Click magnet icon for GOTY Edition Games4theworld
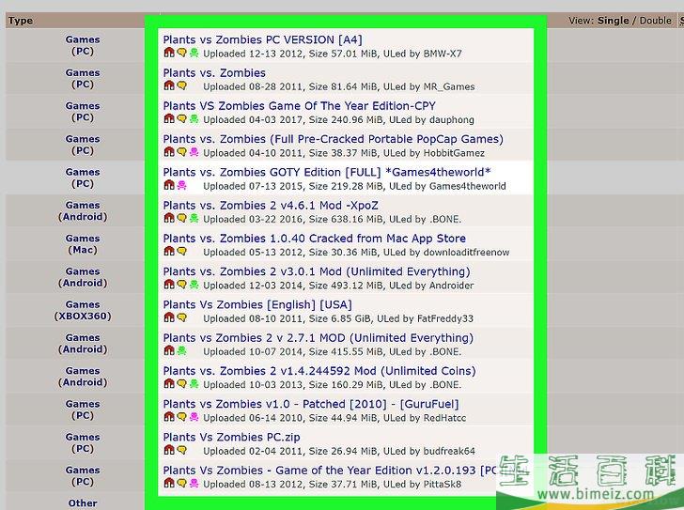The width and height of the screenshot is (684, 510). click(x=169, y=185)
